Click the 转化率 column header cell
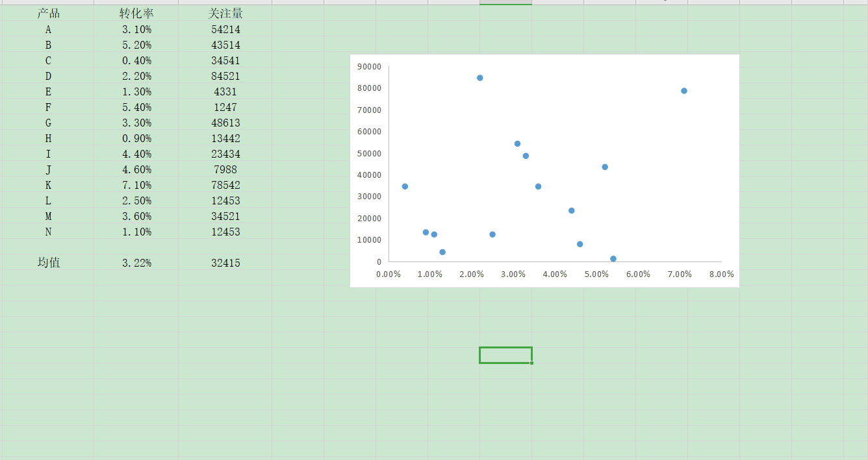 point(136,14)
